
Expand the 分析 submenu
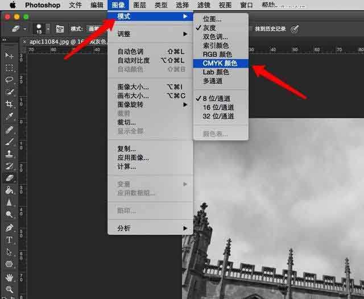point(185,229)
